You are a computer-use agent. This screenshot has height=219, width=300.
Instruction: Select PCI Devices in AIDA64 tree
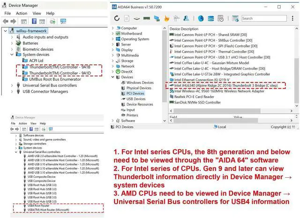tap(135, 93)
